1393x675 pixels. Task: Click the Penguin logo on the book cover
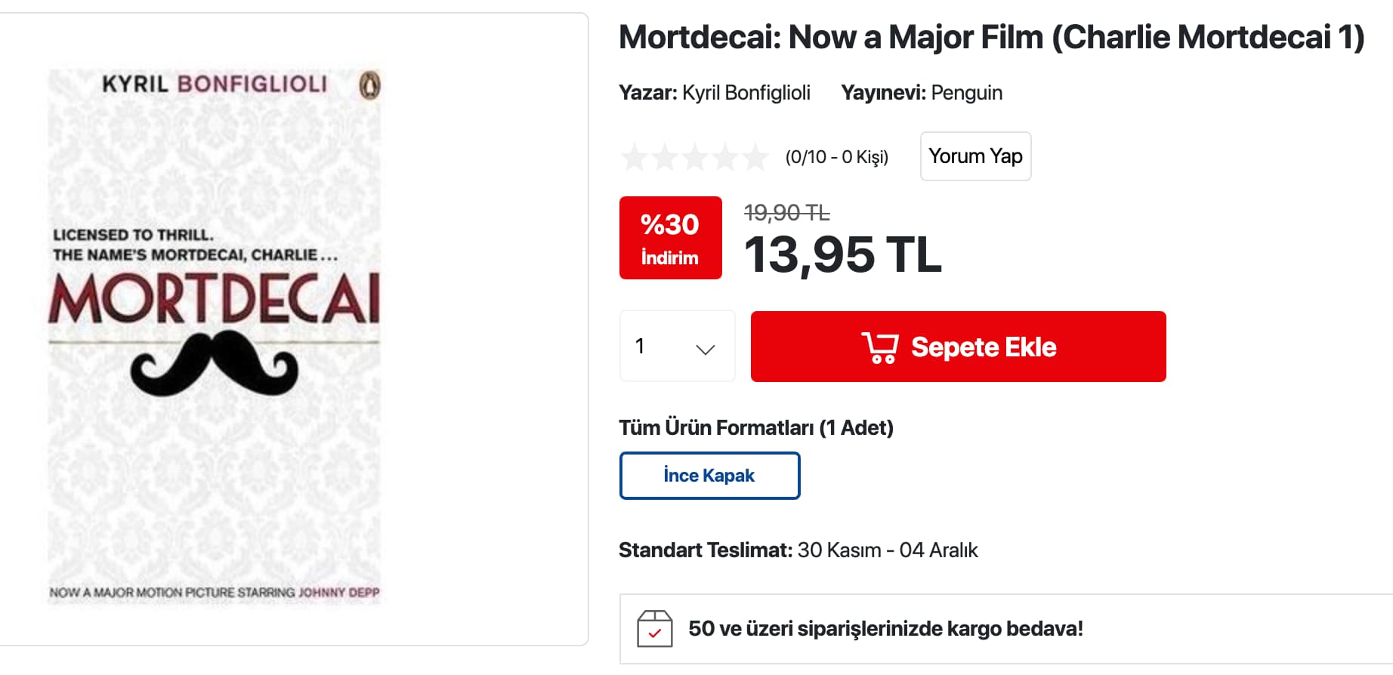coord(369,85)
